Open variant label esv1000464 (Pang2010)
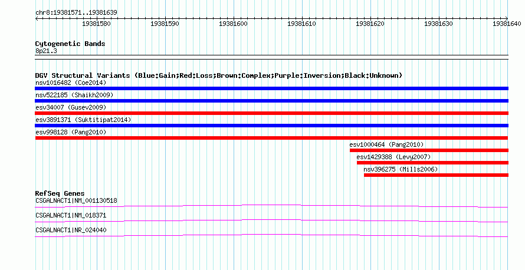Image resolution: width=525 pixels, height=270 pixels. (386, 144)
